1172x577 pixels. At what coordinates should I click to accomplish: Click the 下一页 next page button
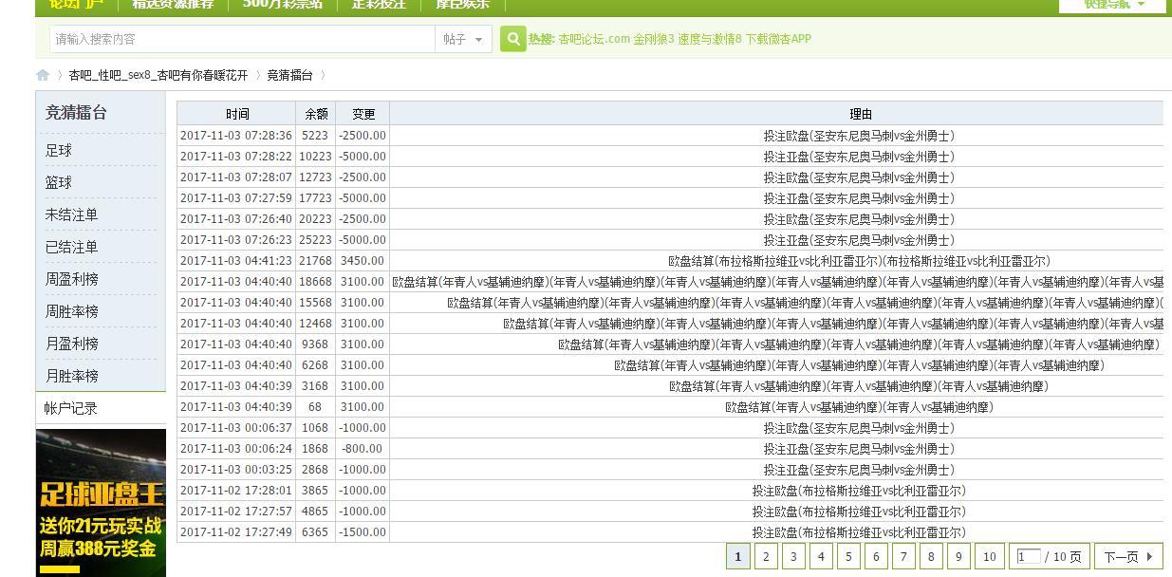pos(1128,557)
